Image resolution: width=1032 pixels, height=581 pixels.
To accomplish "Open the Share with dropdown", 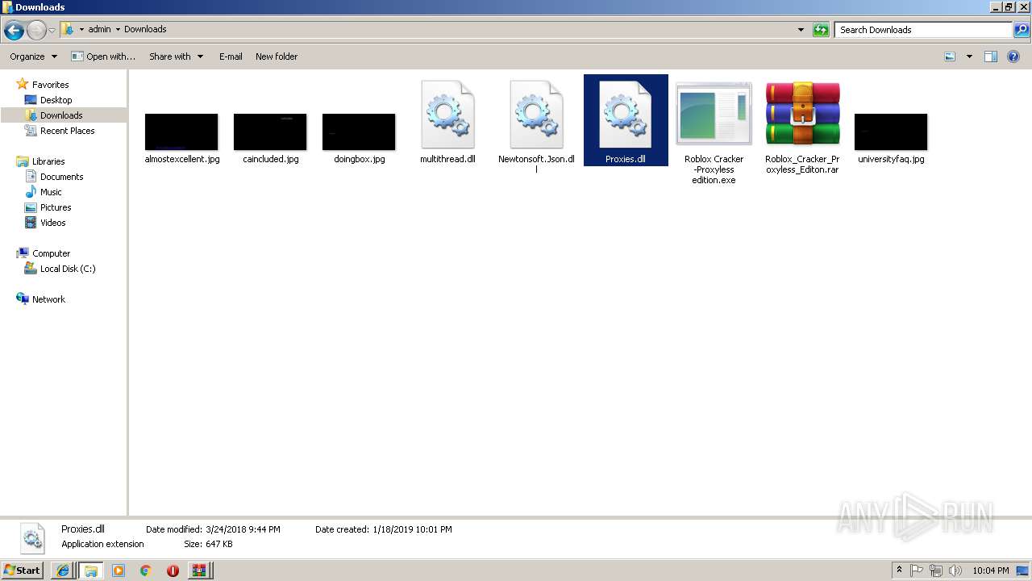I will [176, 56].
